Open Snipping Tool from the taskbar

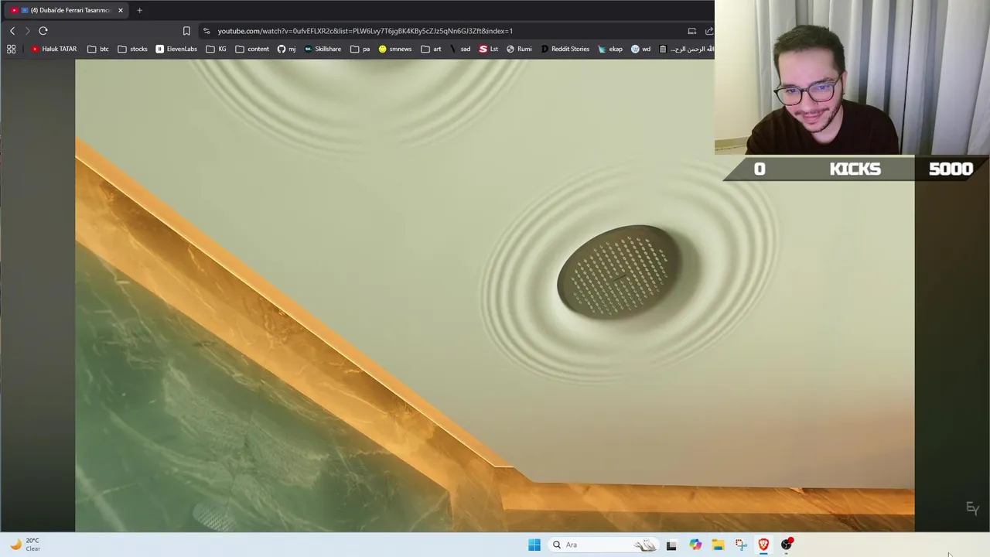741,545
